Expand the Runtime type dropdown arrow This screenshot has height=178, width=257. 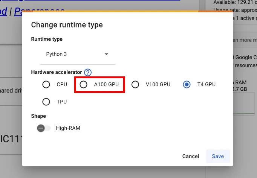click(x=106, y=54)
